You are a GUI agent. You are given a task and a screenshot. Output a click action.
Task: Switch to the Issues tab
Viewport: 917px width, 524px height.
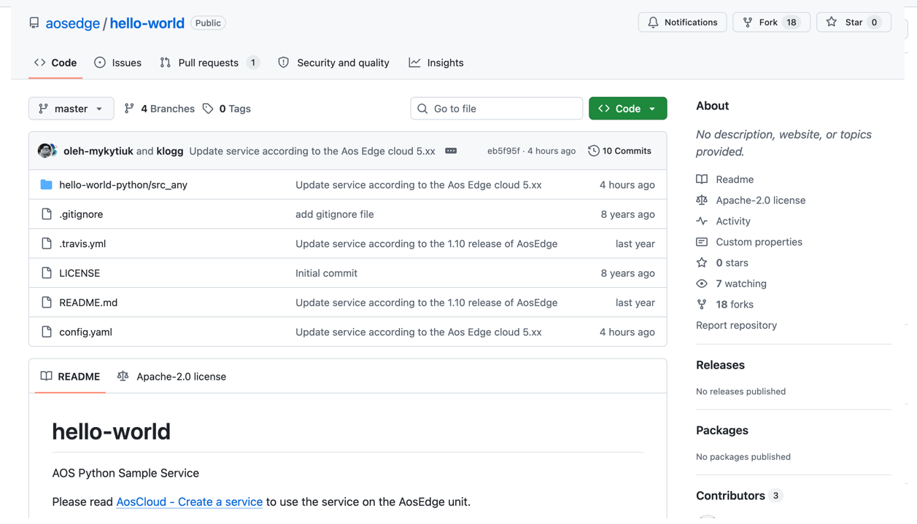click(117, 63)
